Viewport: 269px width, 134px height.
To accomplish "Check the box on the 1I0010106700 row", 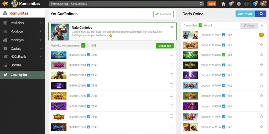I will tap(171, 106).
